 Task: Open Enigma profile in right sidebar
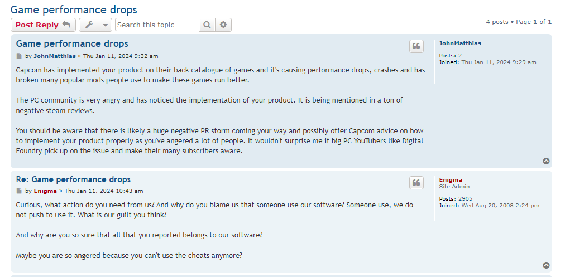(451, 179)
